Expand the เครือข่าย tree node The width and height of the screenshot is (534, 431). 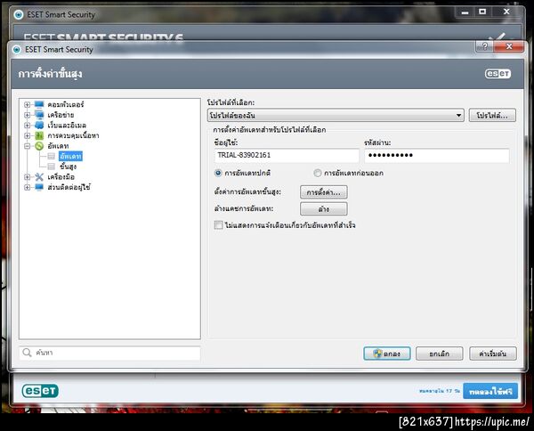click(28, 115)
